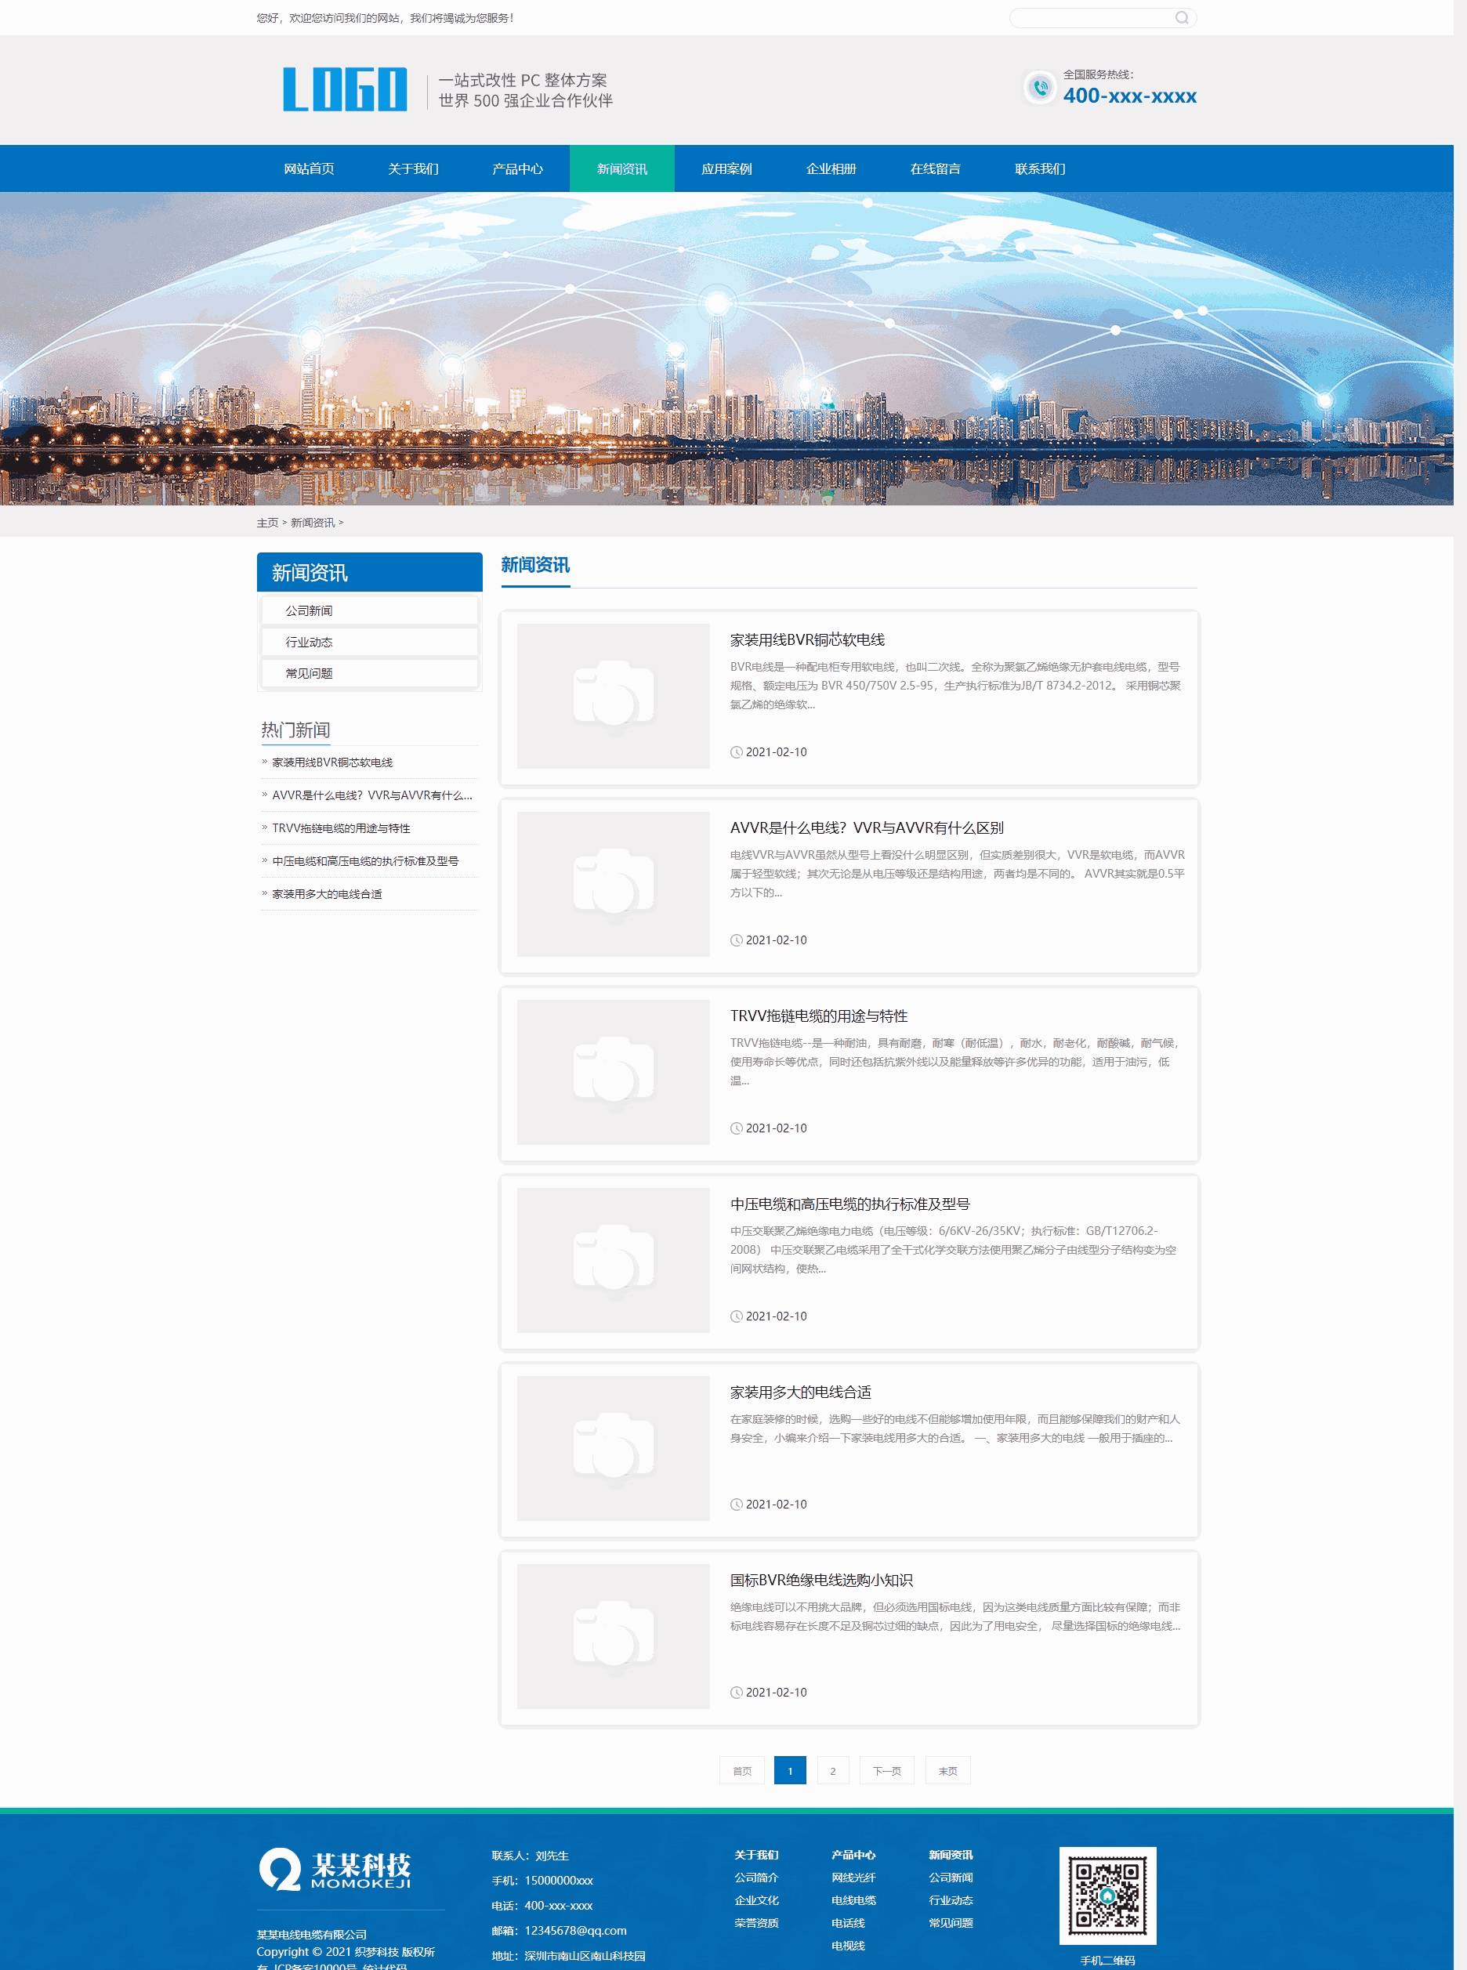Click the top search input field
Image resolution: width=1467 pixels, height=1970 pixels.
pyautogui.click(x=1091, y=18)
